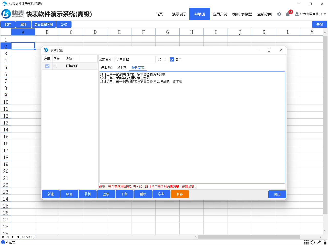
Task: Click the 公式 toolbar button
Action: point(64,24)
